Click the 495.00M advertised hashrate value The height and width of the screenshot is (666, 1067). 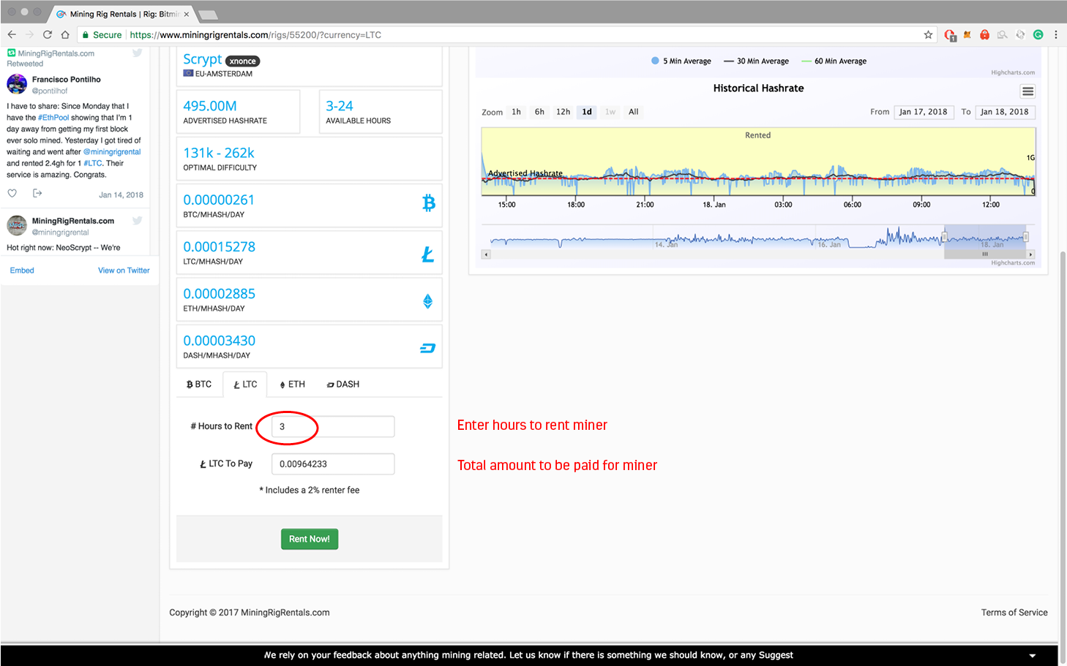point(210,106)
